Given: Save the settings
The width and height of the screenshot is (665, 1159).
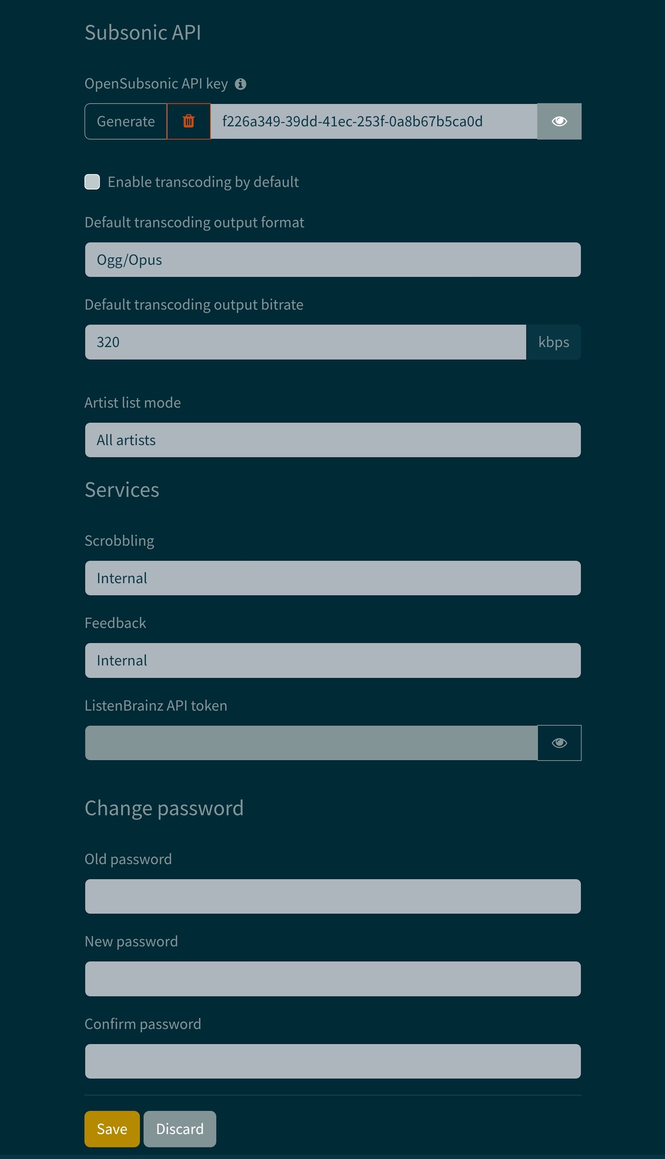Looking at the screenshot, I should click(112, 1129).
